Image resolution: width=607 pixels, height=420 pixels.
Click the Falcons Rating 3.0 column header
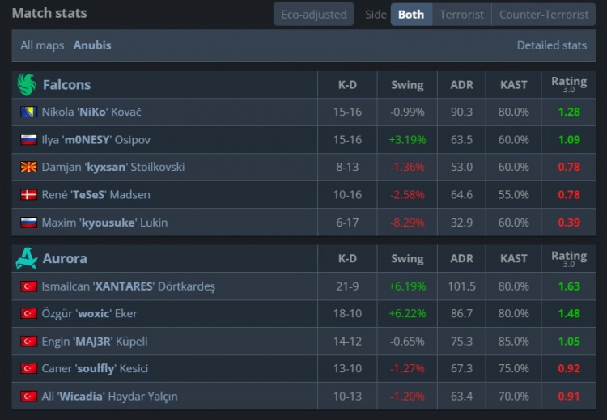tap(568, 84)
